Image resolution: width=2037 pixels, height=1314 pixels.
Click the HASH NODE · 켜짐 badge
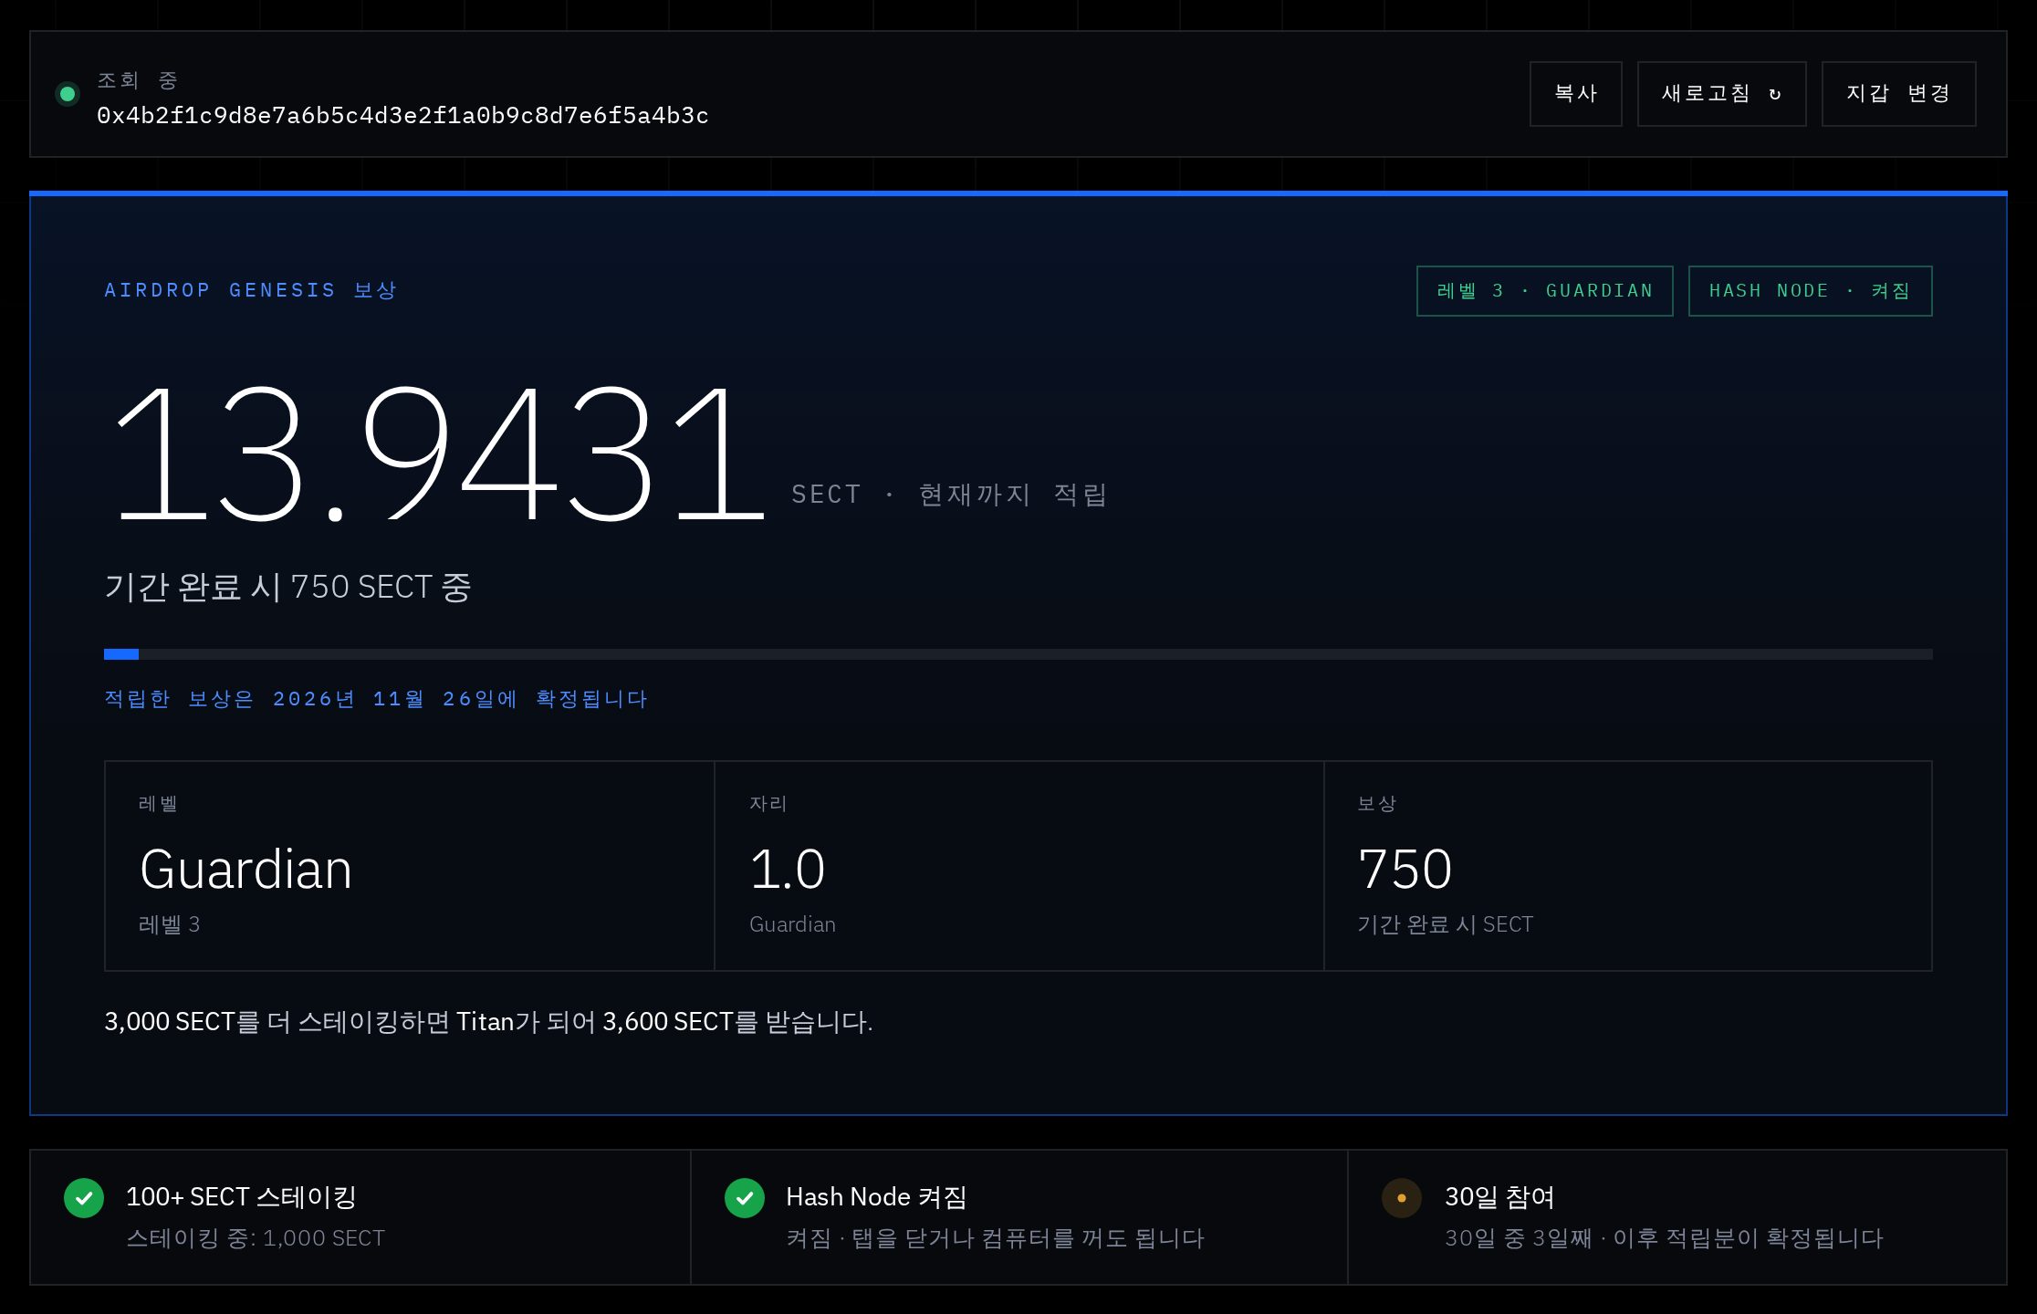pos(1810,291)
